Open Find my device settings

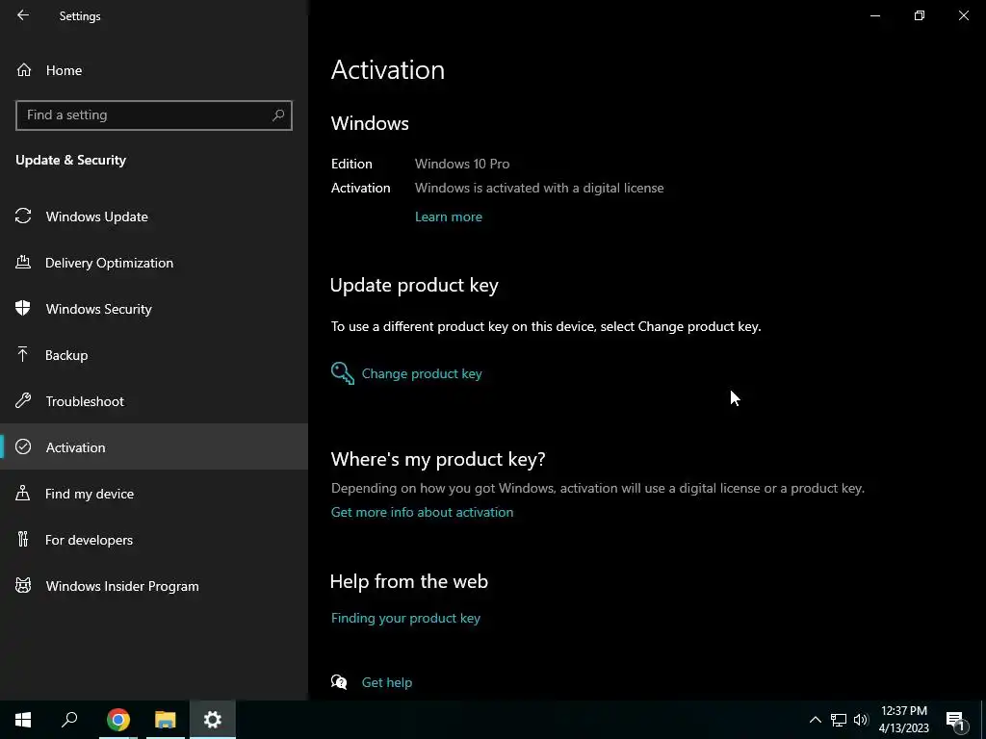153,494
